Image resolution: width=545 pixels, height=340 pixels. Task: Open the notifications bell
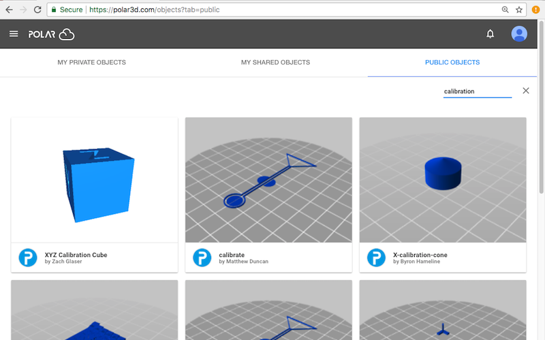(490, 33)
